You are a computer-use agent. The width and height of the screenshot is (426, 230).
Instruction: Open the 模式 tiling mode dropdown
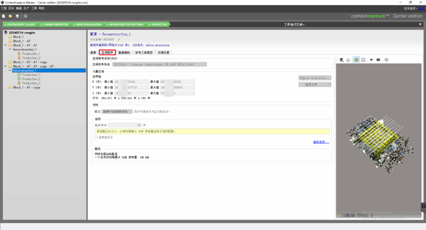click(x=117, y=112)
